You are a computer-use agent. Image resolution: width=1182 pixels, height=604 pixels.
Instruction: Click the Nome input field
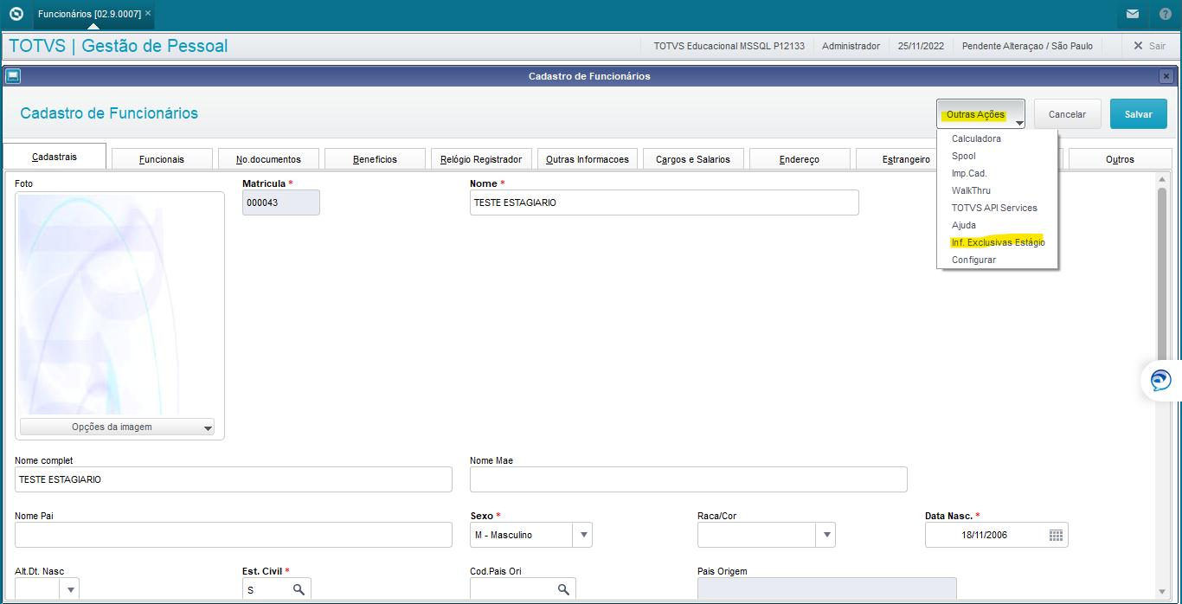665,202
